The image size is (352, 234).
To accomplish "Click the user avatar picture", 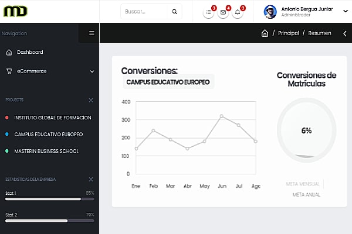I will coord(270,12).
